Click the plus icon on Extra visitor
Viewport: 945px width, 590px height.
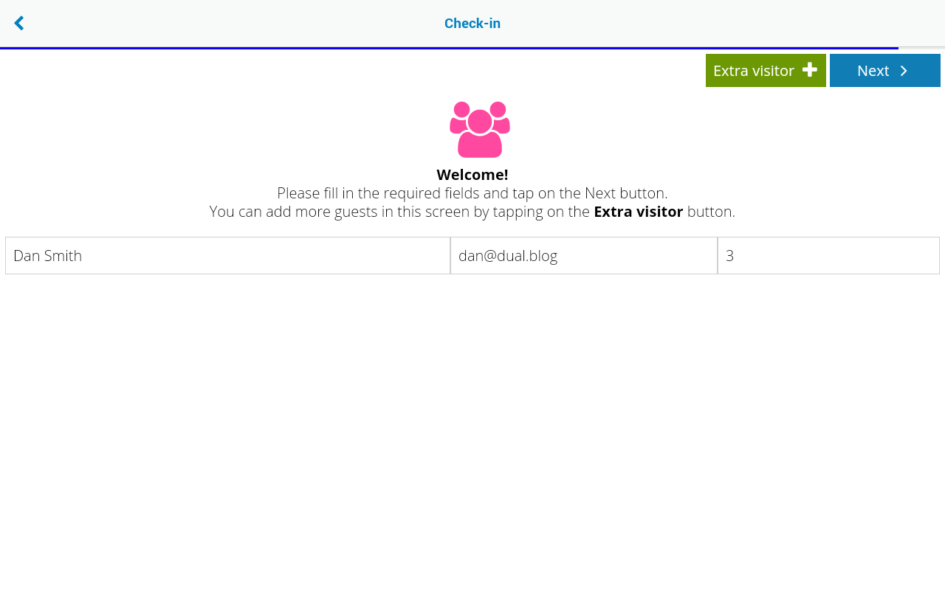[810, 70]
